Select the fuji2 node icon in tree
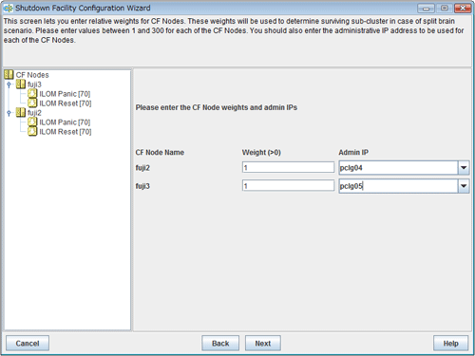 [x=21, y=112]
